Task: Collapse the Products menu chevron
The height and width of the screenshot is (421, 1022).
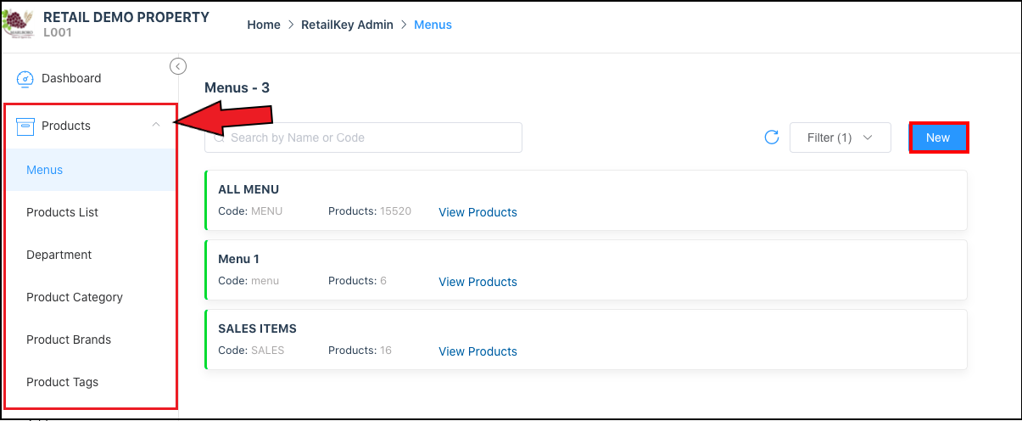Action: tap(155, 126)
